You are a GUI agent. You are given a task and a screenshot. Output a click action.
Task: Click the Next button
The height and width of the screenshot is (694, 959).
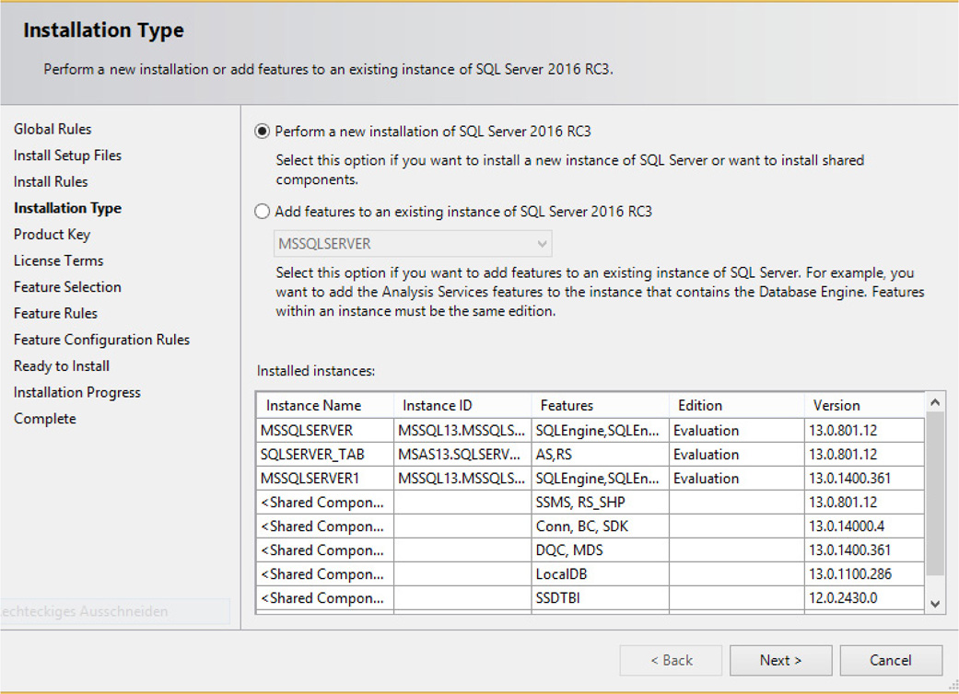point(780,660)
